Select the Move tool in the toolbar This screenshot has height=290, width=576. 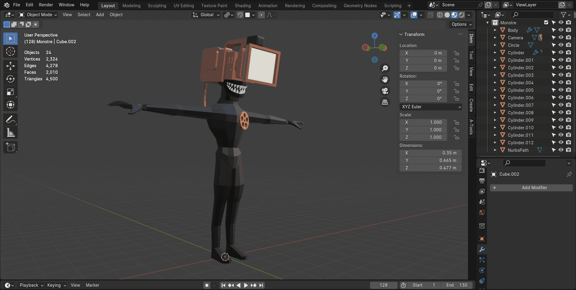10,66
